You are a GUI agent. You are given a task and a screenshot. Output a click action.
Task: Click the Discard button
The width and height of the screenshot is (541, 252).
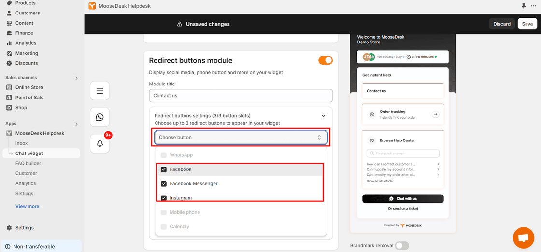click(x=502, y=24)
